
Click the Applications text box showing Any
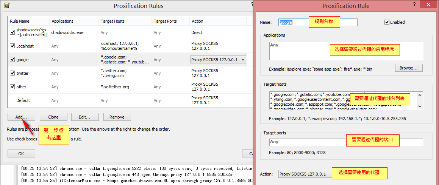pos(346,51)
